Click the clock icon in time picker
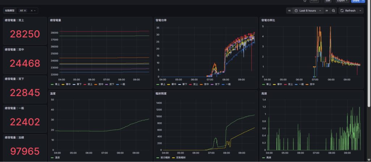Viewport: 371px width, 162px height. coord(296,11)
